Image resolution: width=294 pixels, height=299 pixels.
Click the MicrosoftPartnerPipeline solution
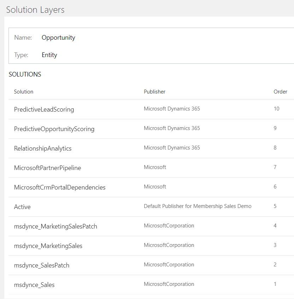point(47,168)
